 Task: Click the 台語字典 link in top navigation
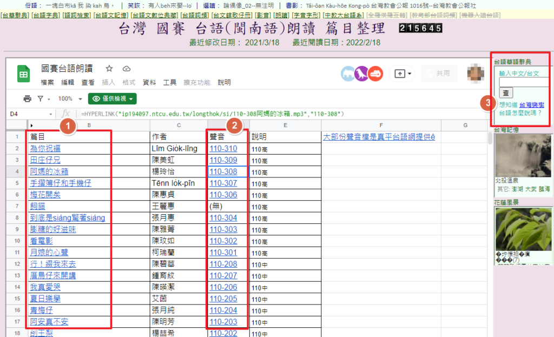45,16
